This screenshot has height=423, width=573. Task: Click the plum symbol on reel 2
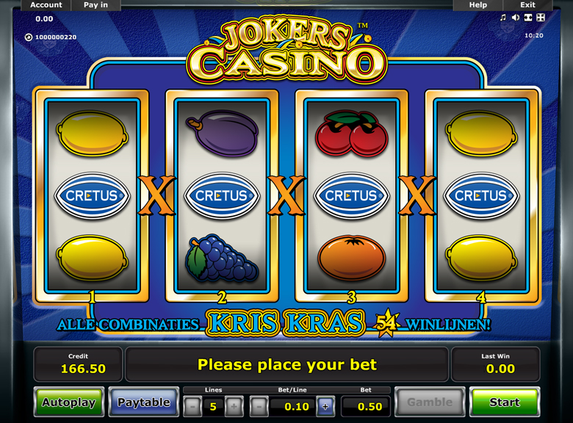pyautogui.click(x=222, y=134)
